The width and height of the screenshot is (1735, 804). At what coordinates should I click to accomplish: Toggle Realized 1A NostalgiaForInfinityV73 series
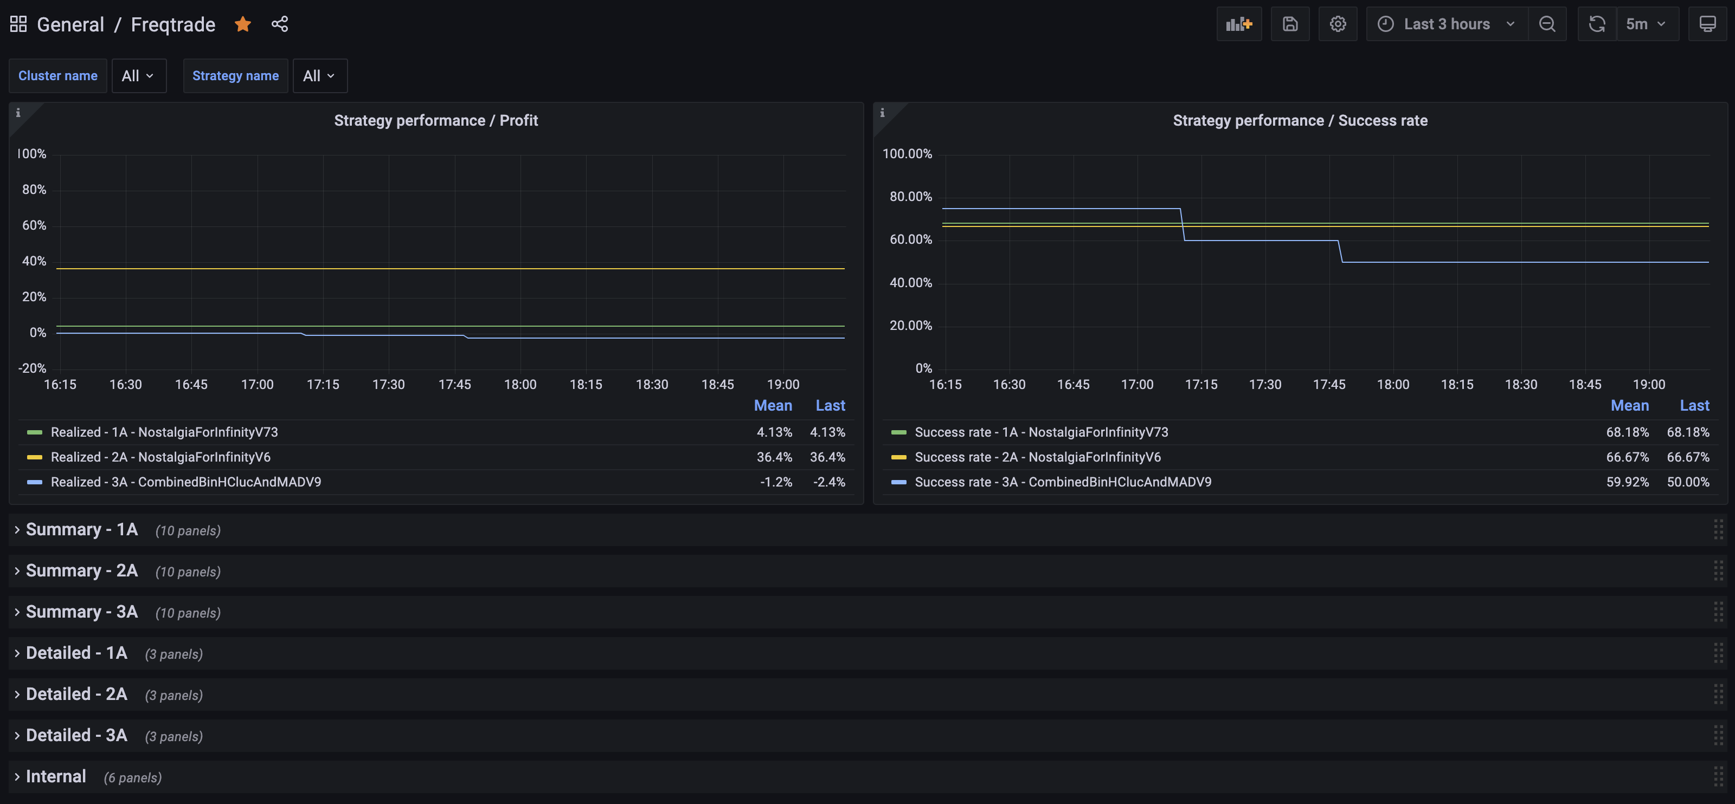[164, 432]
